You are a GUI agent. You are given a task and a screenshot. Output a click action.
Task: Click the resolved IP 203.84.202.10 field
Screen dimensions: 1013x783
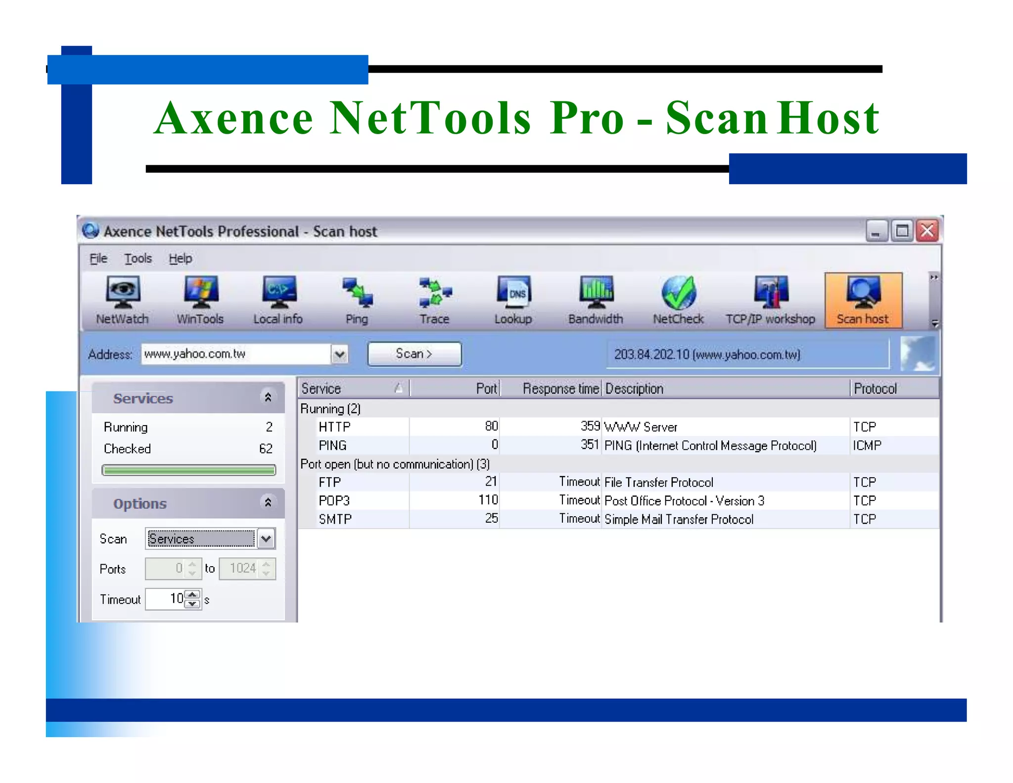(x=747, y=354)
